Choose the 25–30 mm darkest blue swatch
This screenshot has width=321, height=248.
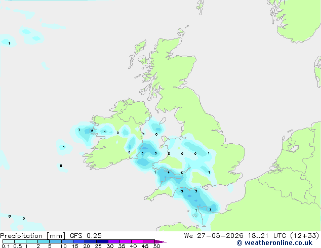coord(102,241)
